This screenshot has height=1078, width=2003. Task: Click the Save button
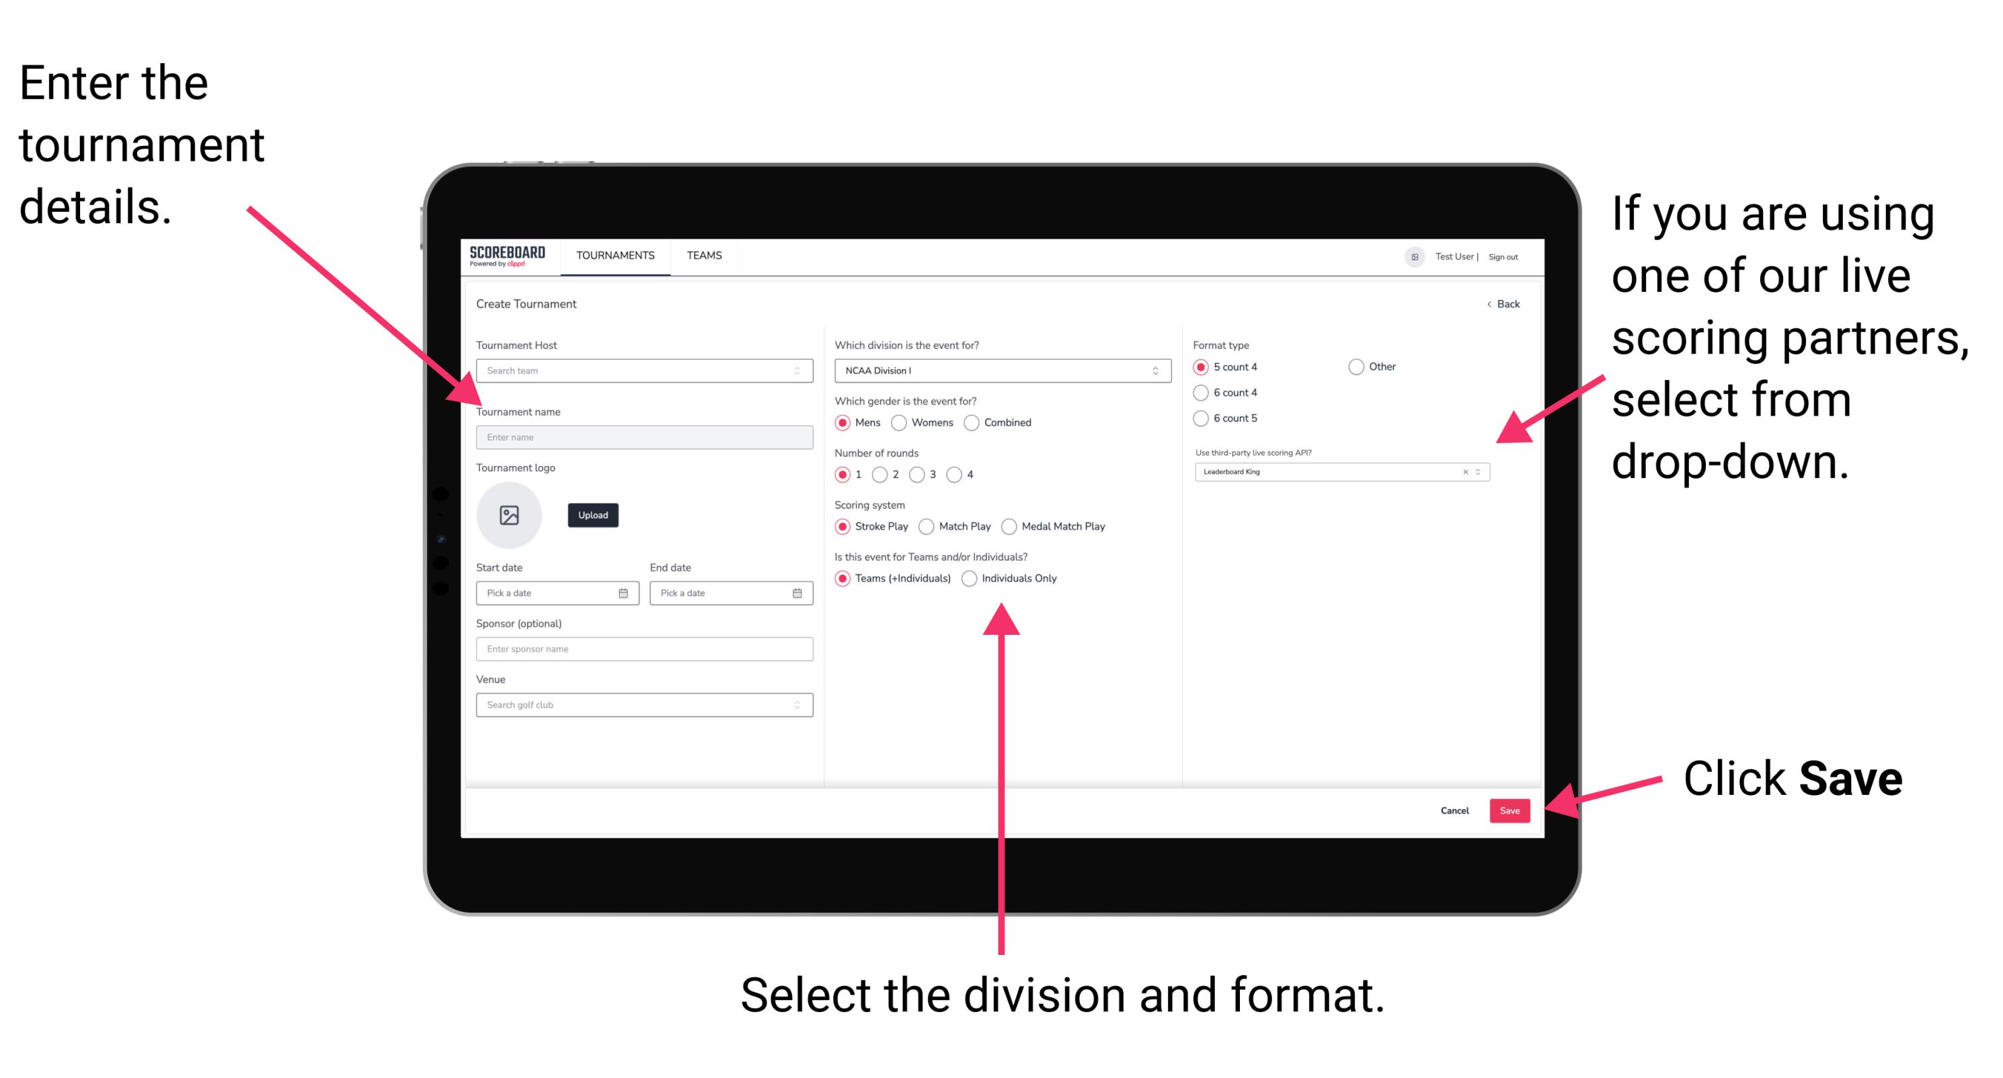pos(1512,810)
